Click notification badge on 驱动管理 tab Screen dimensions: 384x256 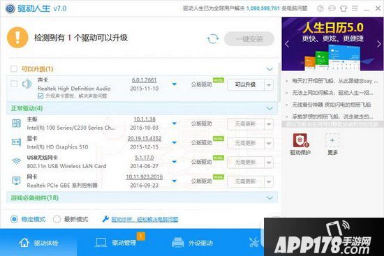point(141,236)
